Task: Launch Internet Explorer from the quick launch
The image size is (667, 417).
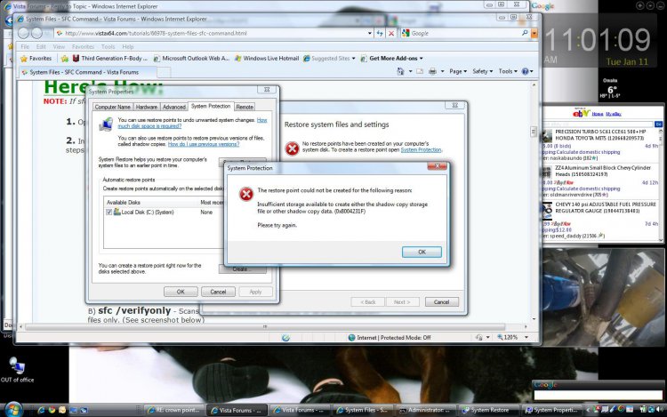Action: [41, 410]
